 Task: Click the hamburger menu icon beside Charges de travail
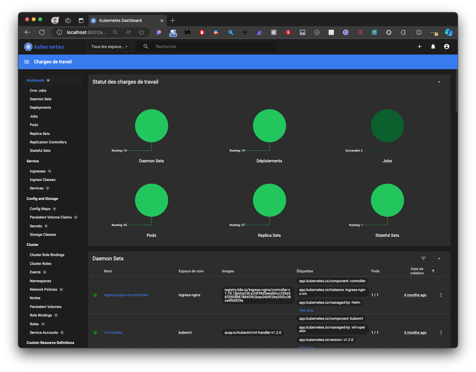[27, 62]
